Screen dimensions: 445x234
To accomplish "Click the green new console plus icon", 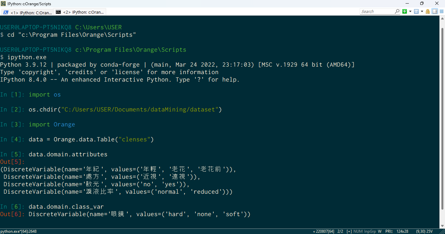I will [405, 11].
